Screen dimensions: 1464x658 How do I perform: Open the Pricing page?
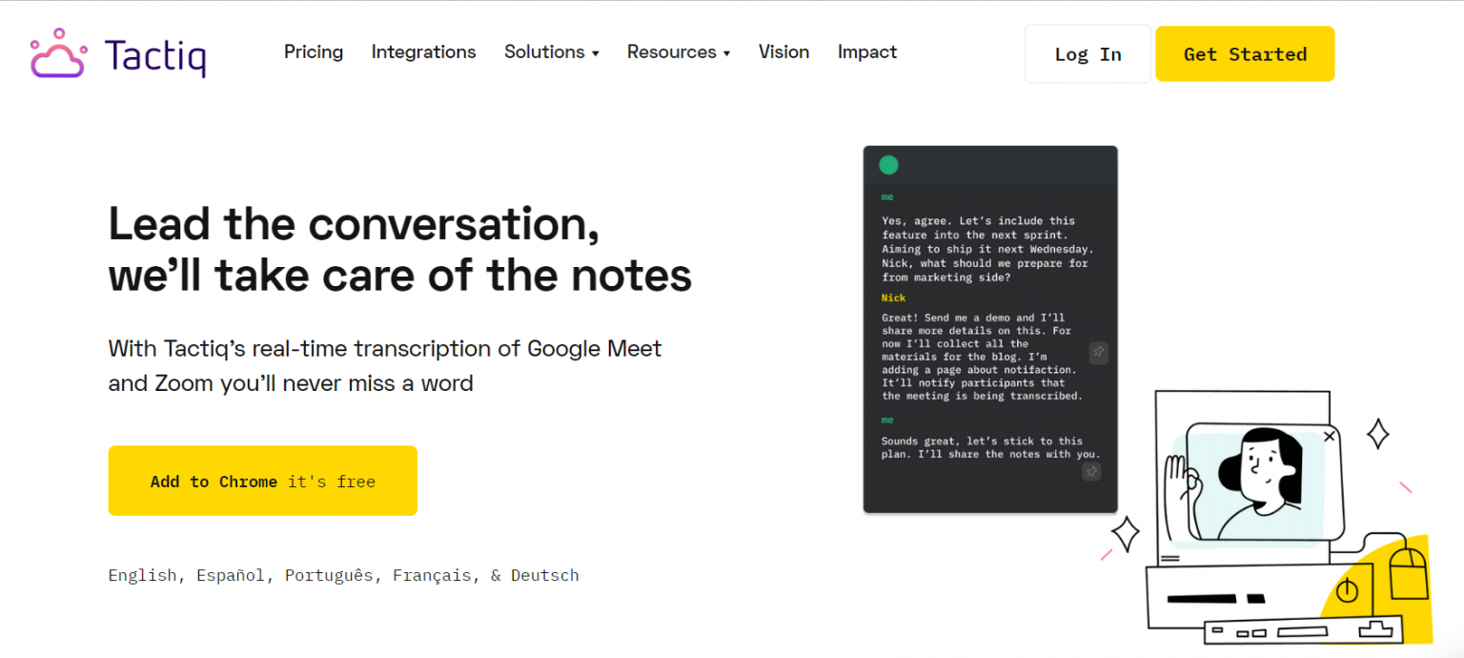(x=314, y=52)
